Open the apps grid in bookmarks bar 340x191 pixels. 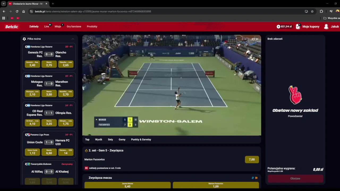[x=4, y=18]
